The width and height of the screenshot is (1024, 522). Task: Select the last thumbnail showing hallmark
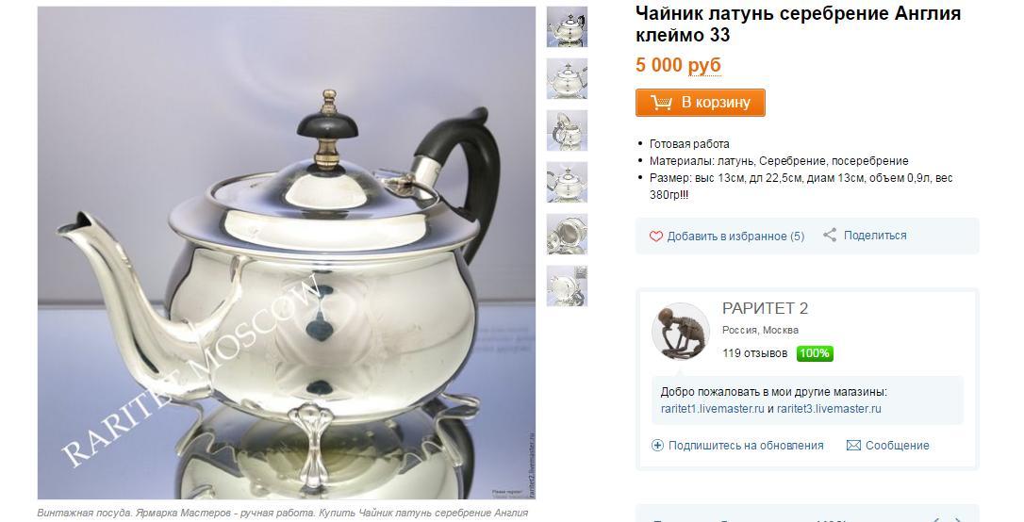point(567,285)
